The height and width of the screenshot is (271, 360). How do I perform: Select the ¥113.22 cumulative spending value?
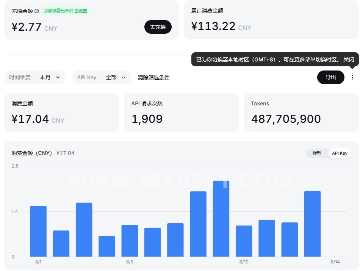point(213,26)
